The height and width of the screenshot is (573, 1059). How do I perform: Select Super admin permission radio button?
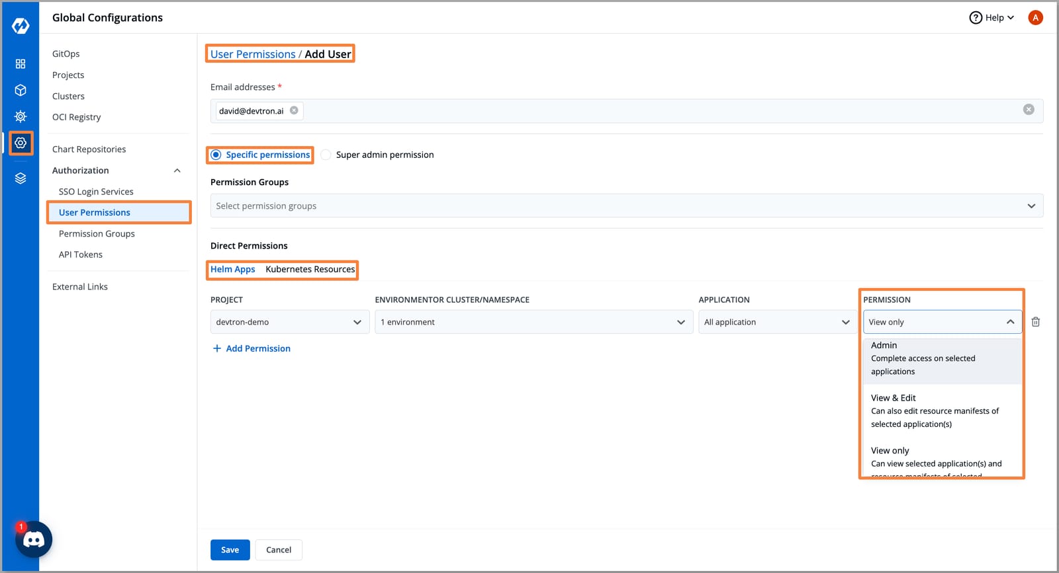click(326, 155)
